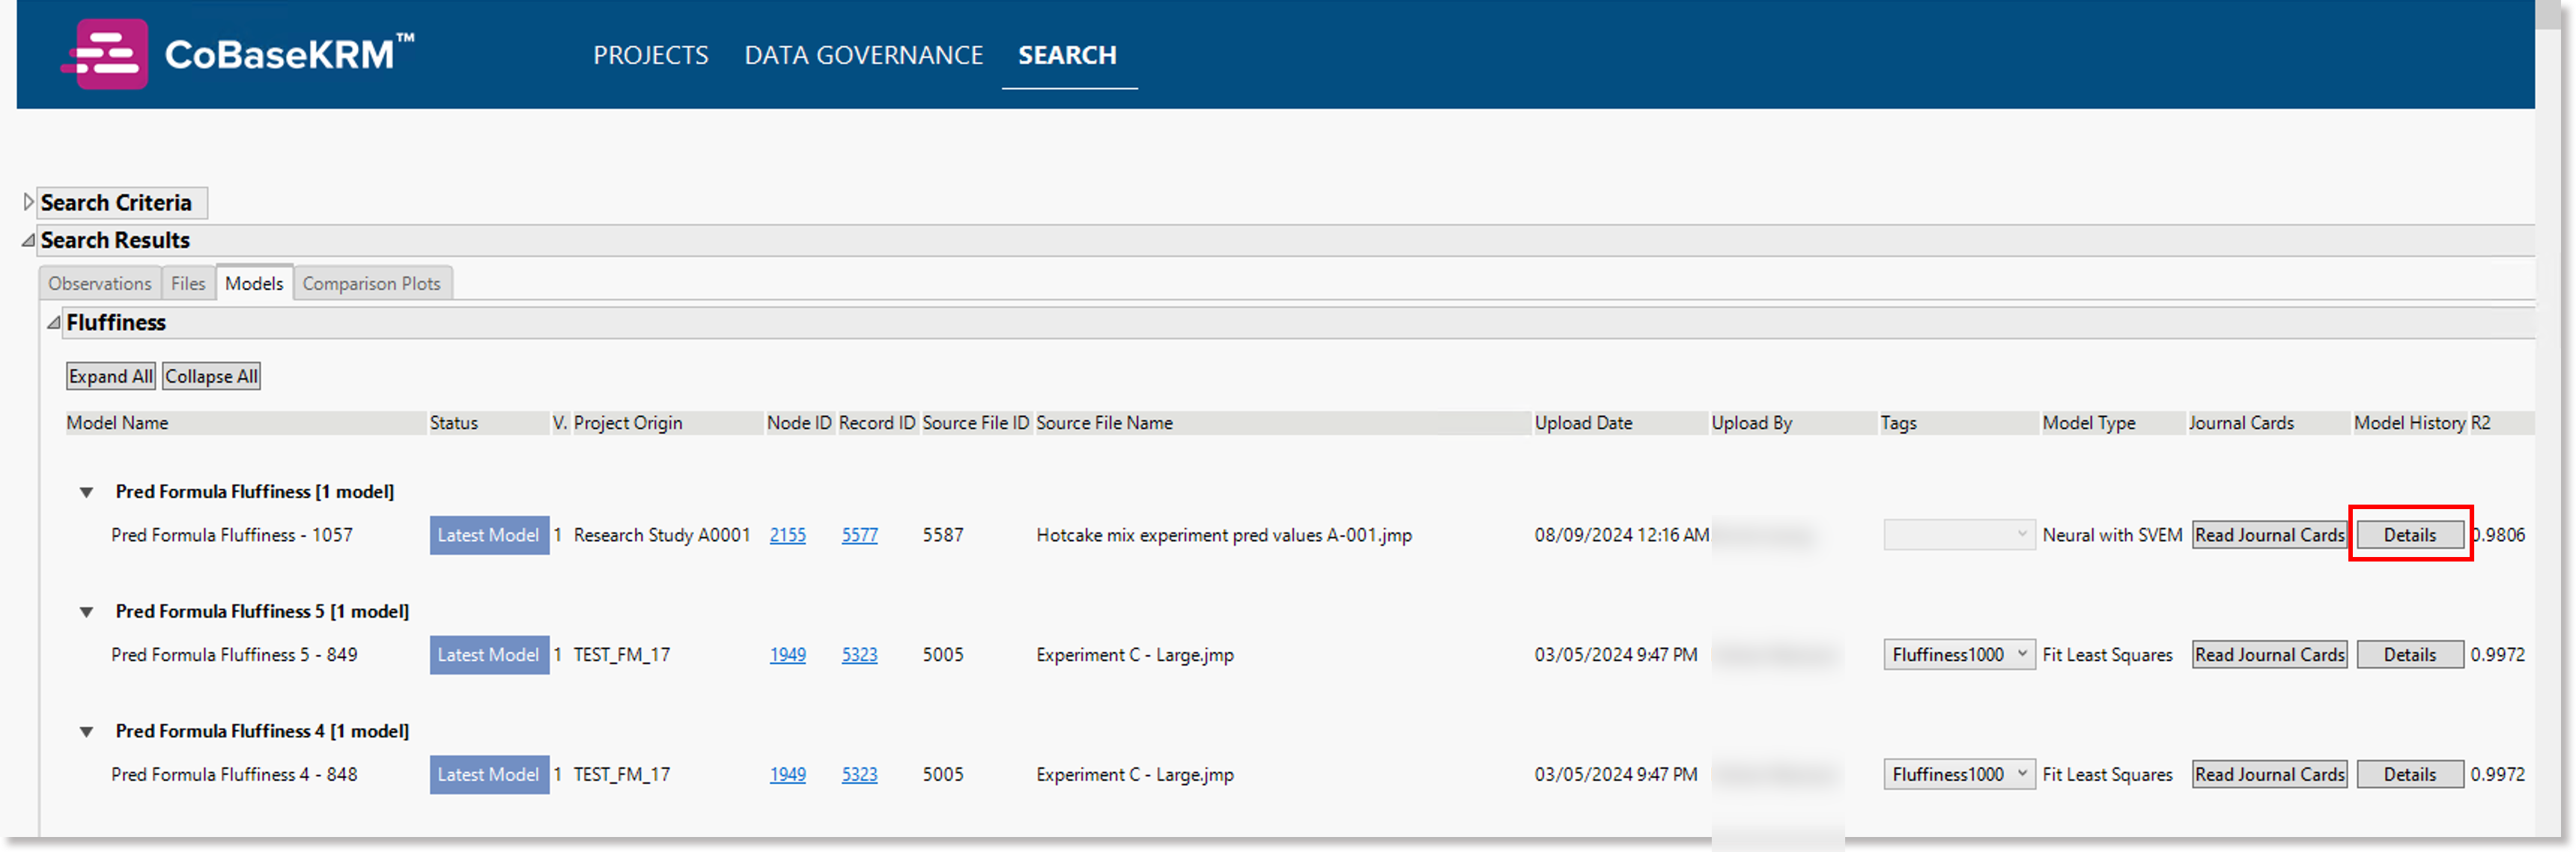This screenshot has width=2576, height=852.
Task: Select the R2 value 0.9806
Action: click(2498, 535)
